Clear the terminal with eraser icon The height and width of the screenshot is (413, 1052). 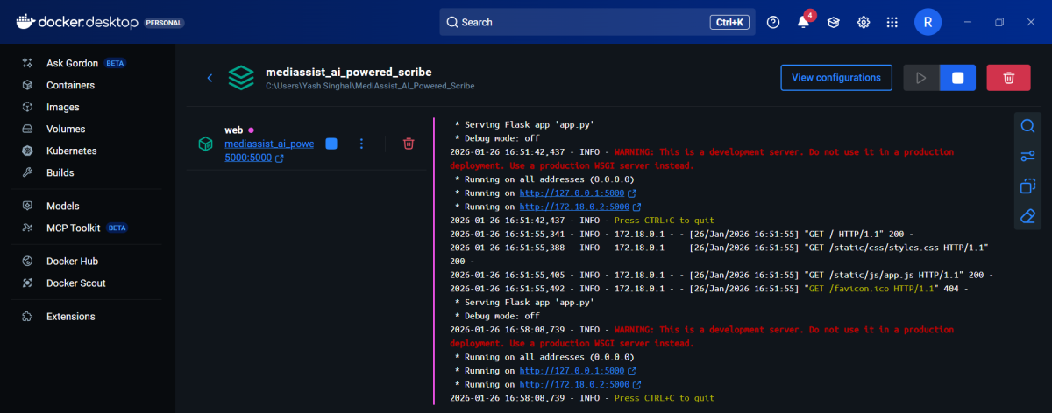(x=1027, y=215)
